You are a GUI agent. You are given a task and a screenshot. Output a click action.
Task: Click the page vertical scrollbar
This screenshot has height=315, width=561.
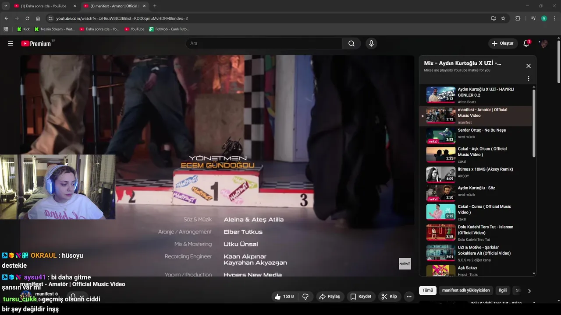[559, 61]
